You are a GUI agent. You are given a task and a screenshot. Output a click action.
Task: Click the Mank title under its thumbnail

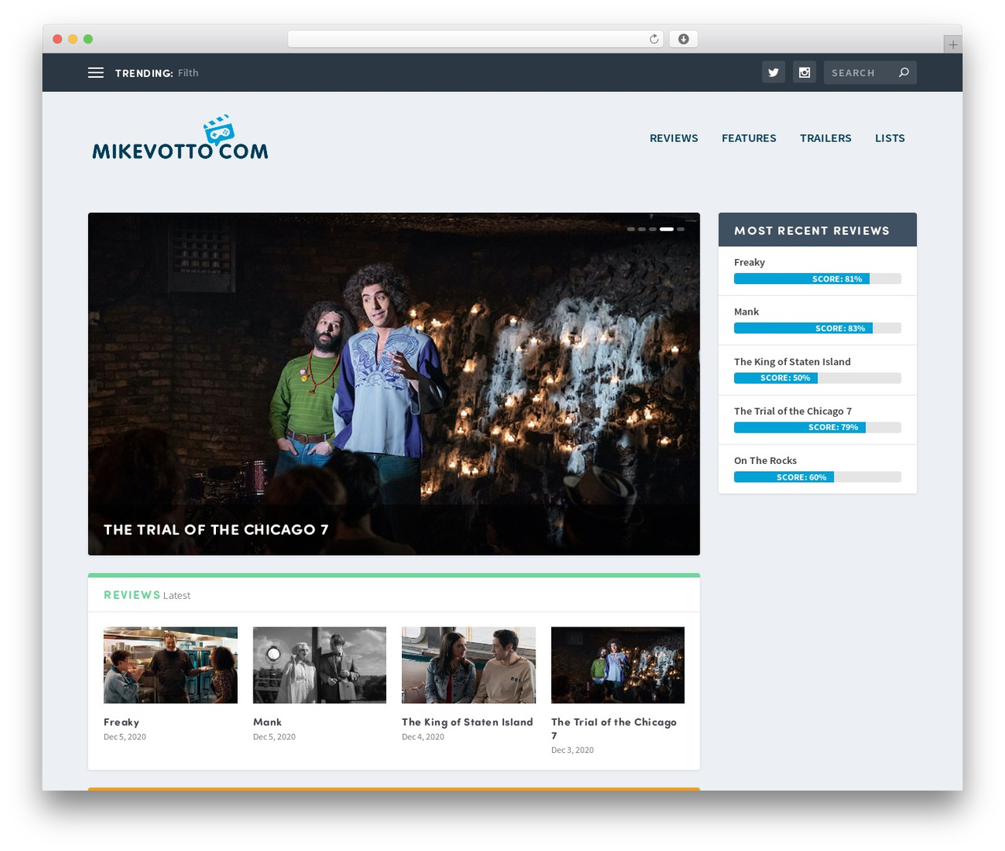pos(267,722)
